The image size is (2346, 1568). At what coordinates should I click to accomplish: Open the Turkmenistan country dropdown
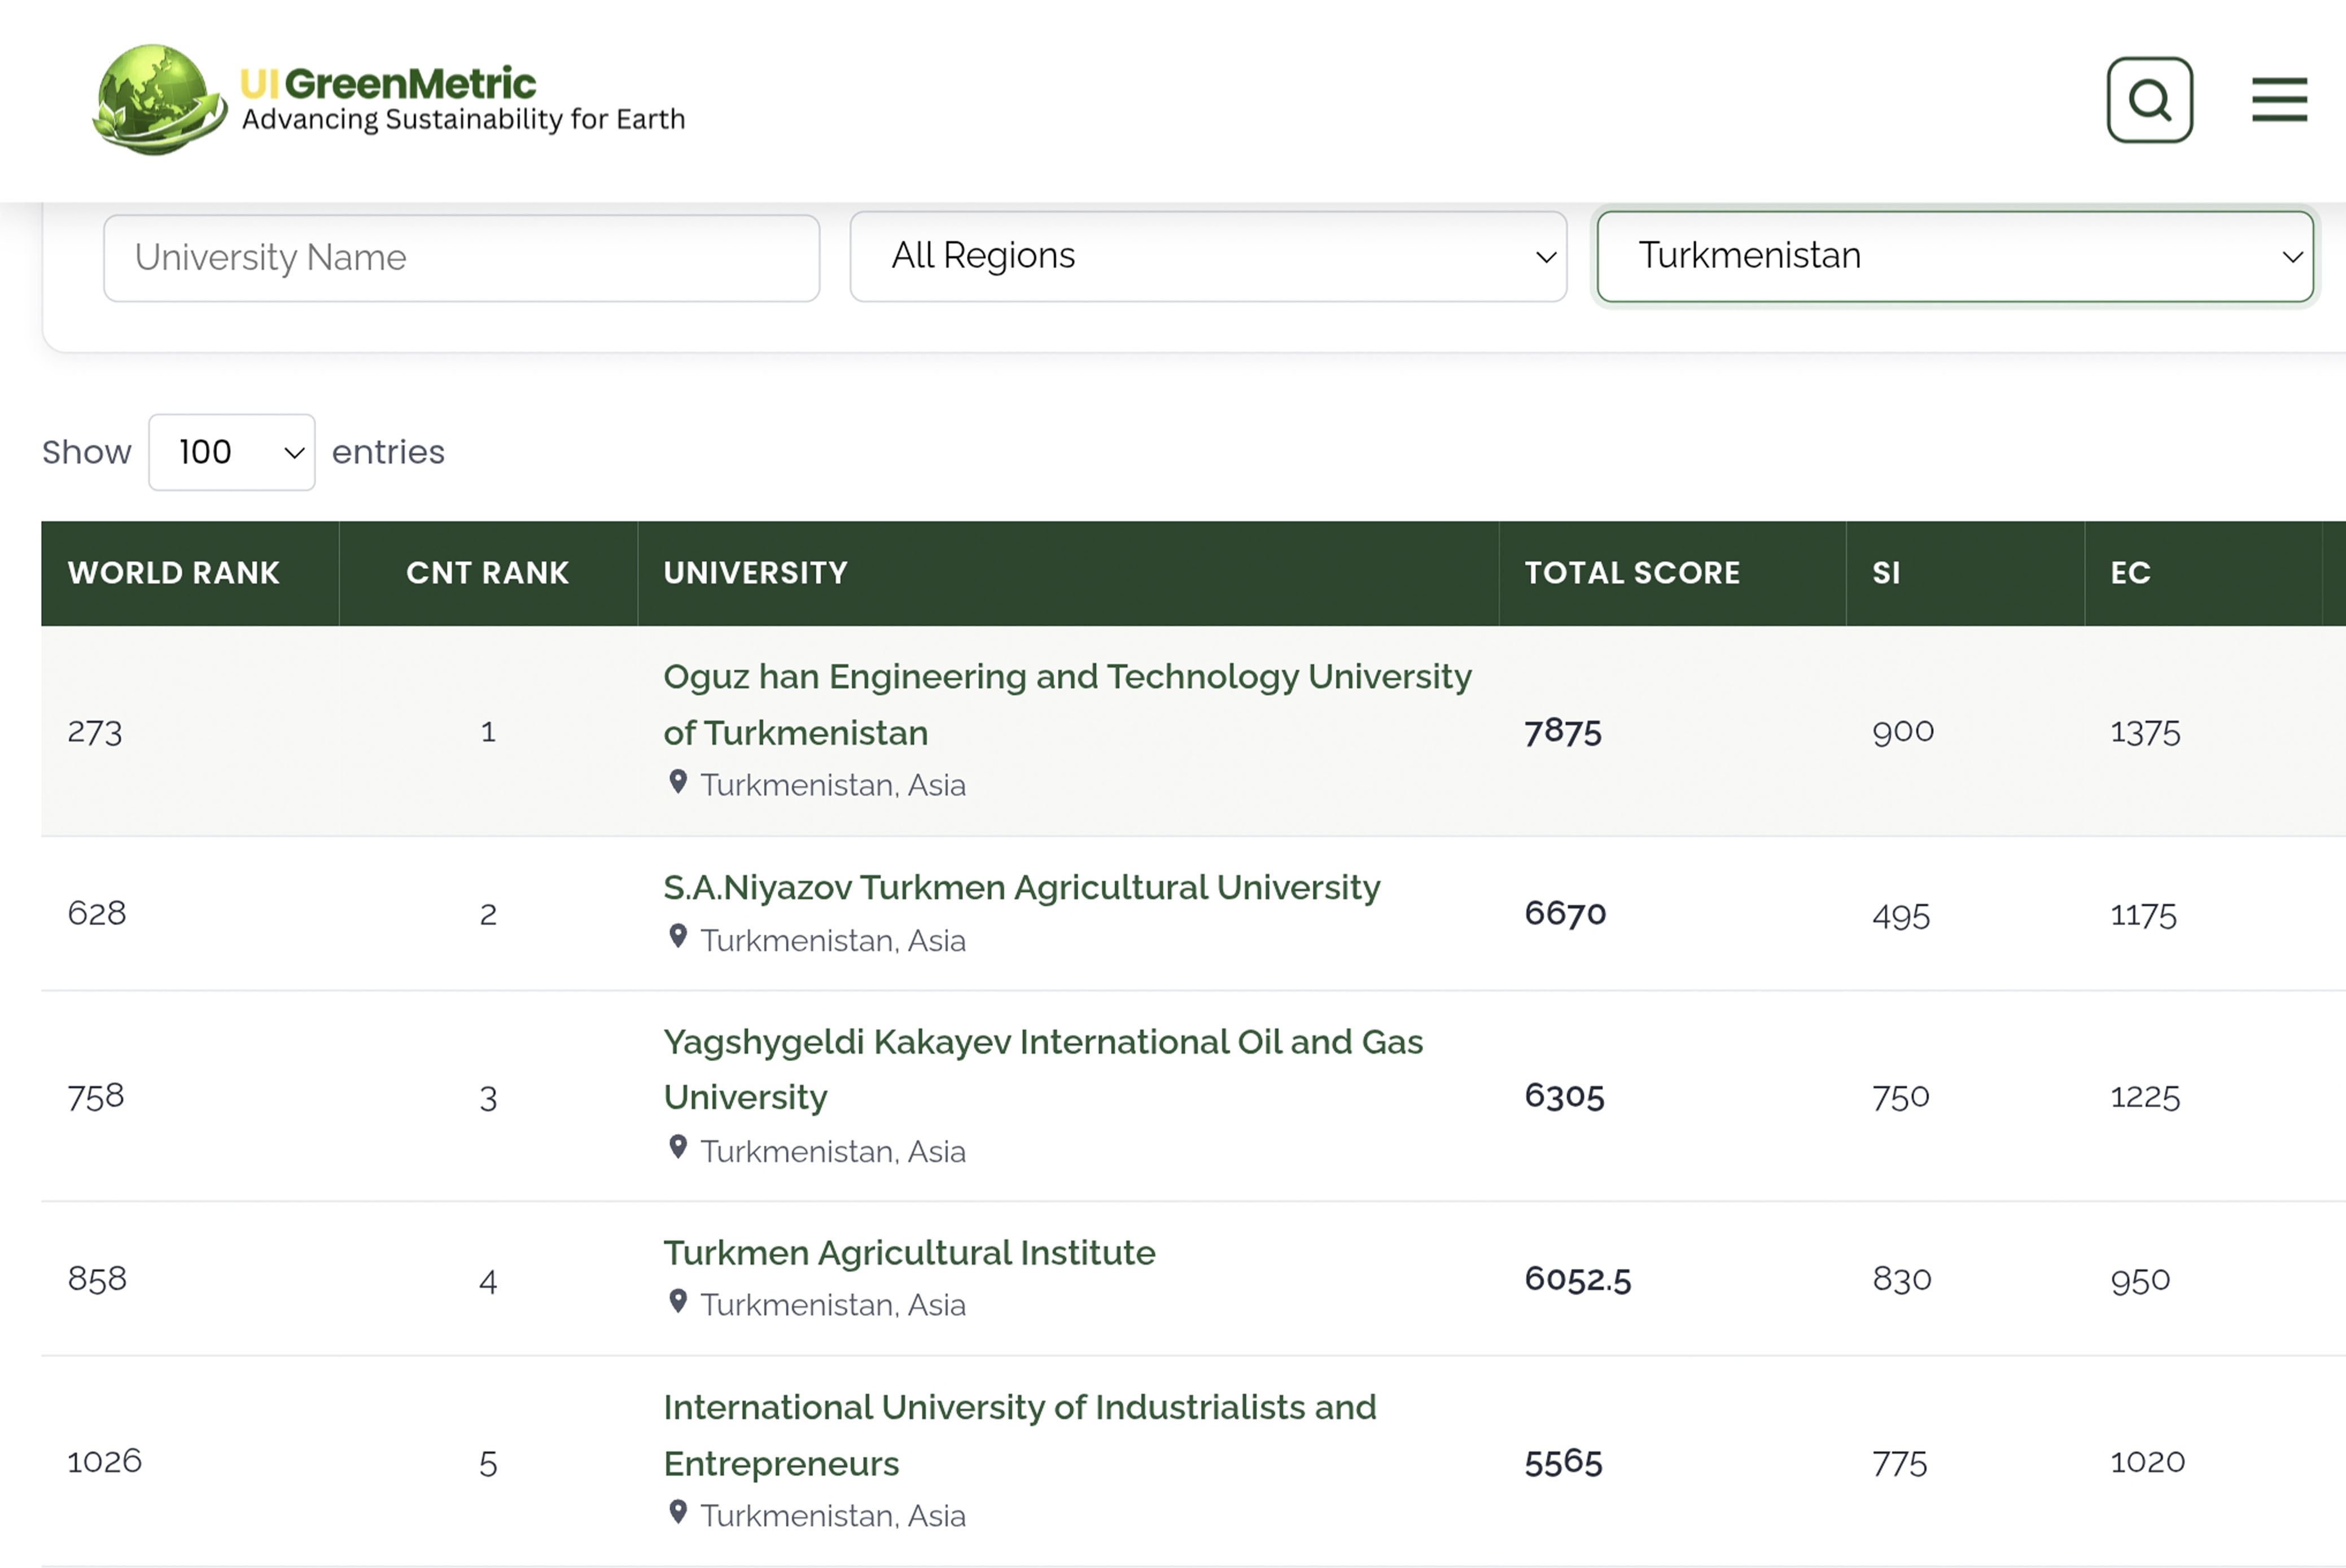1955,256
